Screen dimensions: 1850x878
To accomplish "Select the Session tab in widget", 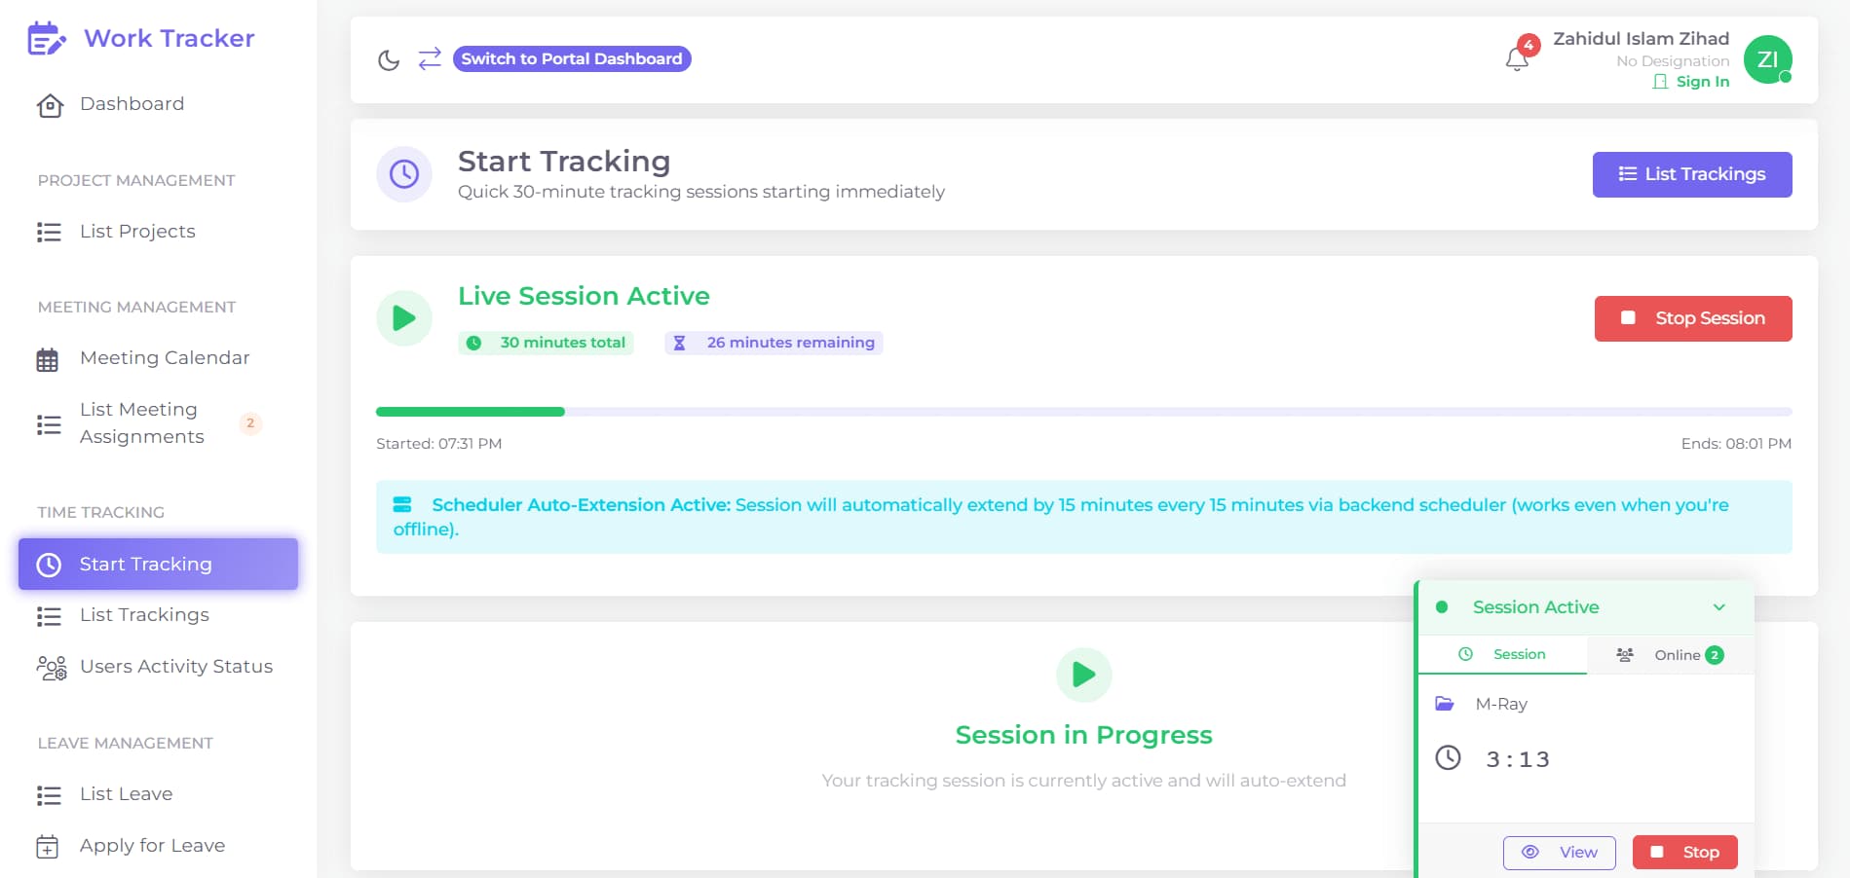I will pos(1502,654).
